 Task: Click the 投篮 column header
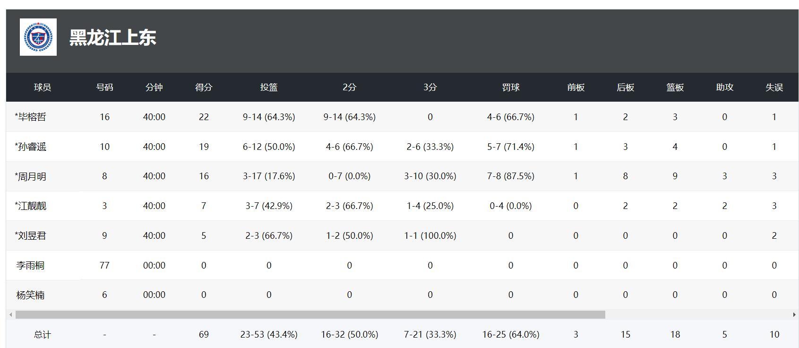(x=269, y=87)
